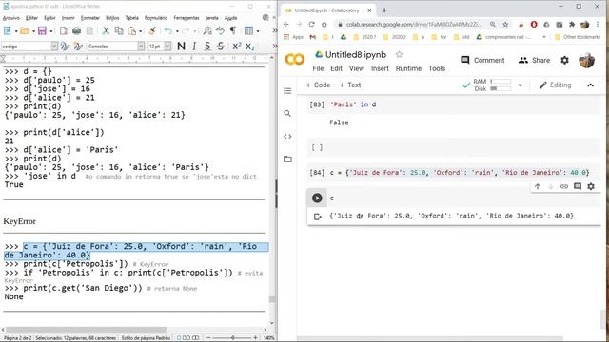
Task: Star the Untitled8.ipynb notebook
Action: [x=399, y=55]
